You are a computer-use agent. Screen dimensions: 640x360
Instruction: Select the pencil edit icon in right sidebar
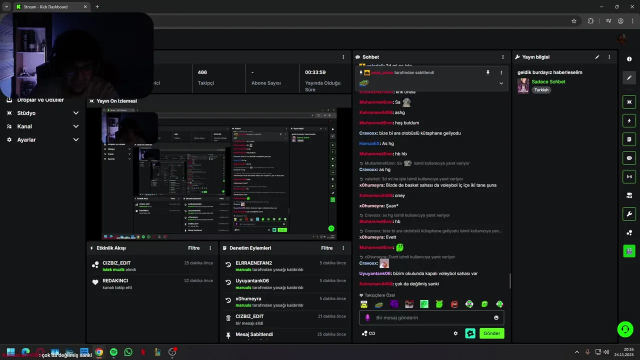(x=629, y=77)
